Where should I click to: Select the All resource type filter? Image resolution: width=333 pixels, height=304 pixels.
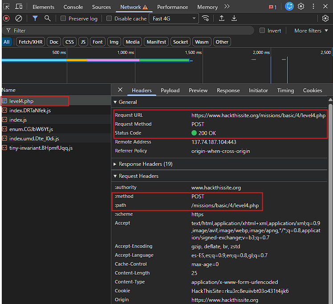point(7,42)
